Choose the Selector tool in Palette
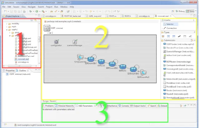 pos(170,24)
